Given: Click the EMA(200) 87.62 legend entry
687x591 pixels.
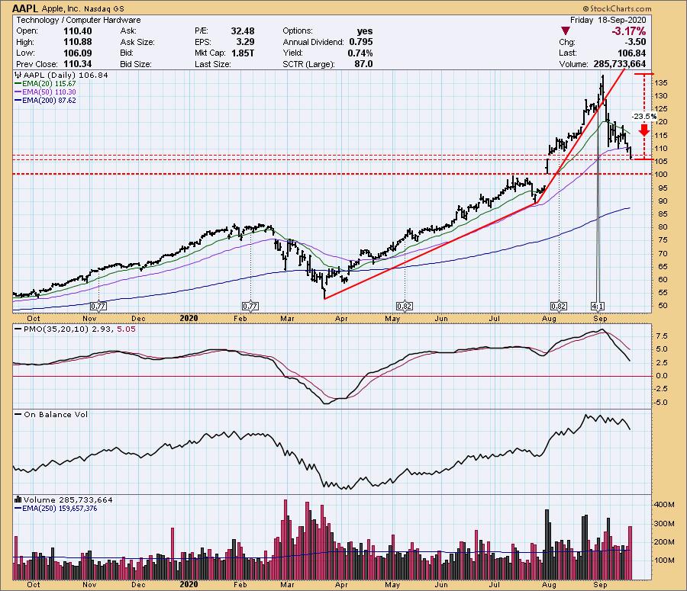Looking at the screenshot, I should pyautogui.click(x=49, y=100).
